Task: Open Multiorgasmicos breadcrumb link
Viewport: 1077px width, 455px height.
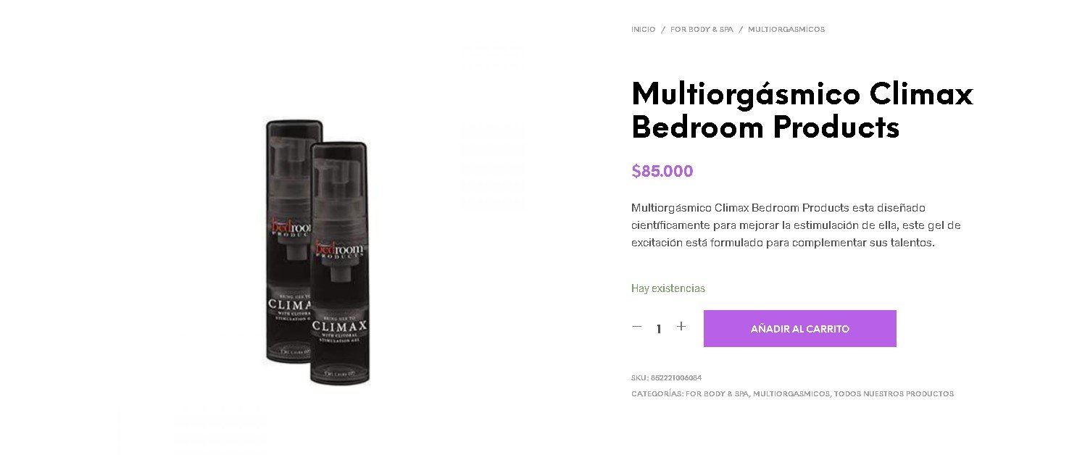Action: click(786, 30)
